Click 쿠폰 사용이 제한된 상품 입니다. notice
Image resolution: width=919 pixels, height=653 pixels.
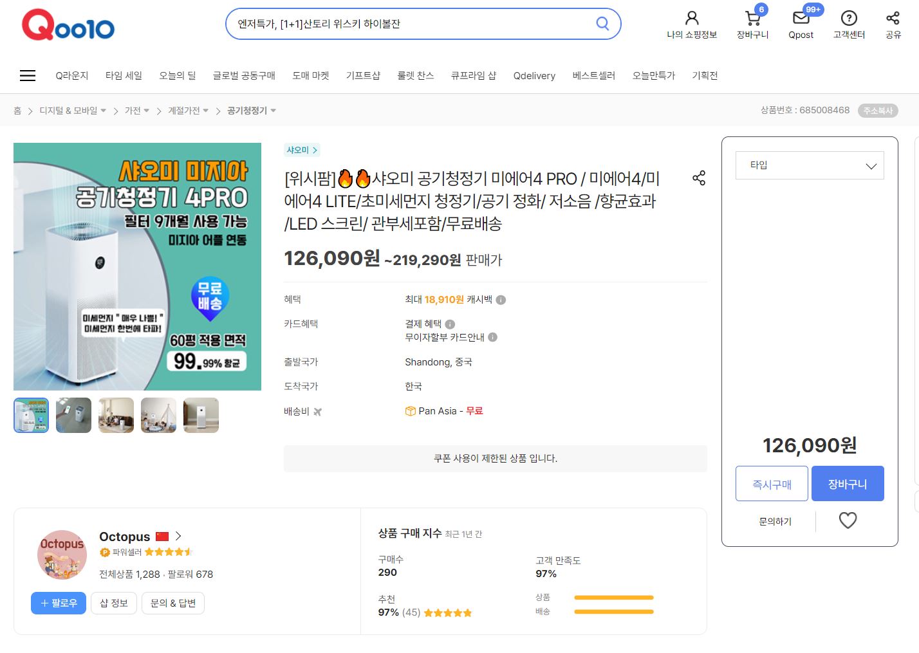[496, 458]
